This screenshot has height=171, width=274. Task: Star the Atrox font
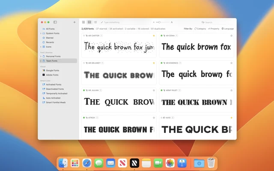tap(154, 118)
